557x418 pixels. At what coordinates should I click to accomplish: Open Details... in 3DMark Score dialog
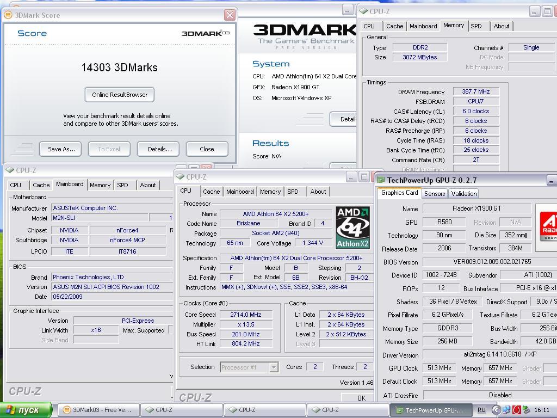(x=158, y=149)
